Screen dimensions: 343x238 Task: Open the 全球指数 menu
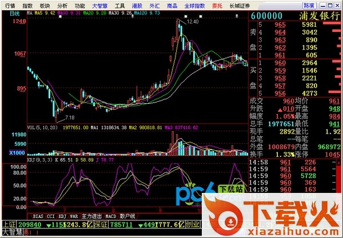[195, 6]
